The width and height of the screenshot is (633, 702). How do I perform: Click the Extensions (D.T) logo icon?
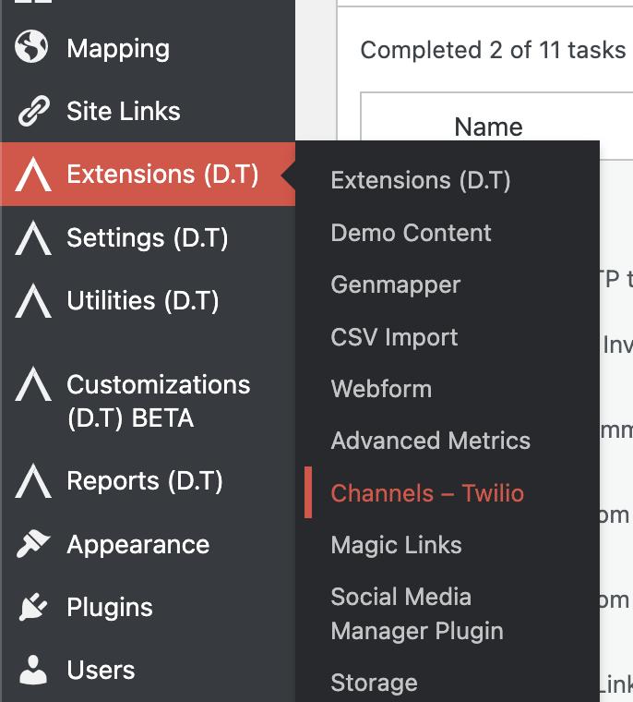[32, 175]
